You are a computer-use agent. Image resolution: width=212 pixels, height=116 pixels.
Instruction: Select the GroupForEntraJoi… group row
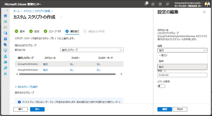click(69, 70)
